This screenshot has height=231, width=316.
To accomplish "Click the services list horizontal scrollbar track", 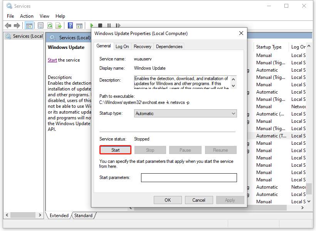I will tap(210, 208).
